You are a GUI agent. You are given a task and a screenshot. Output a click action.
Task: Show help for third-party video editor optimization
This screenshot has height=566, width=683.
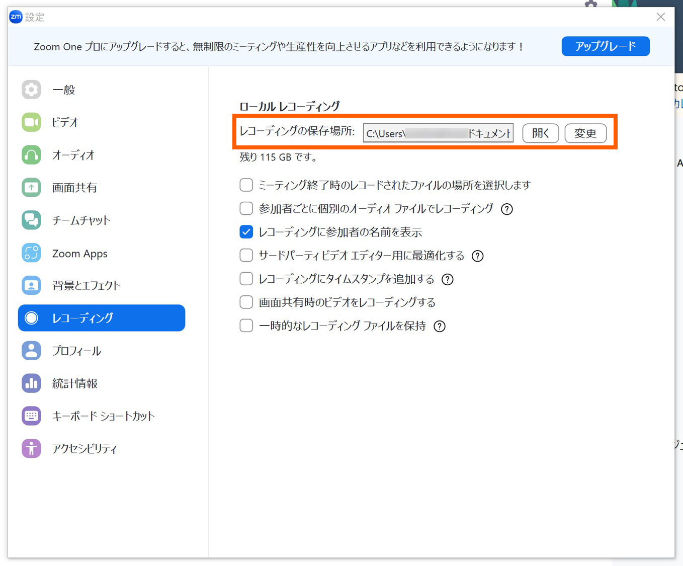click(x=477, y=256)
